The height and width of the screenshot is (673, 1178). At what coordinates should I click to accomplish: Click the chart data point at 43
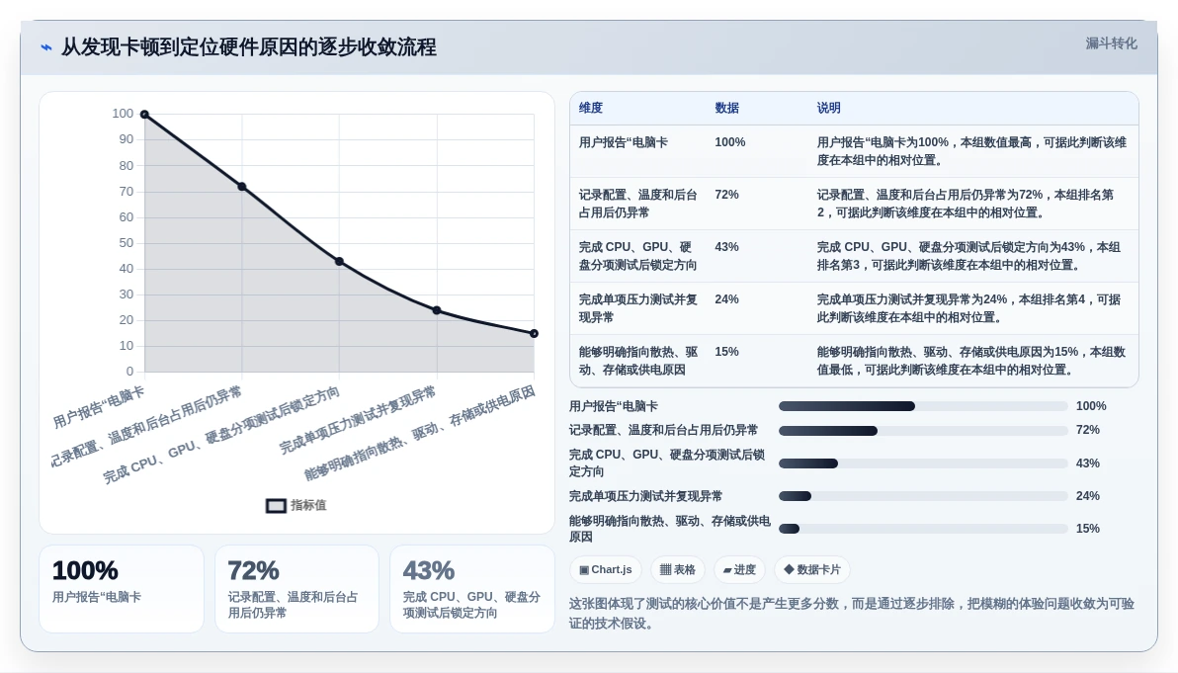click(340, 261)
